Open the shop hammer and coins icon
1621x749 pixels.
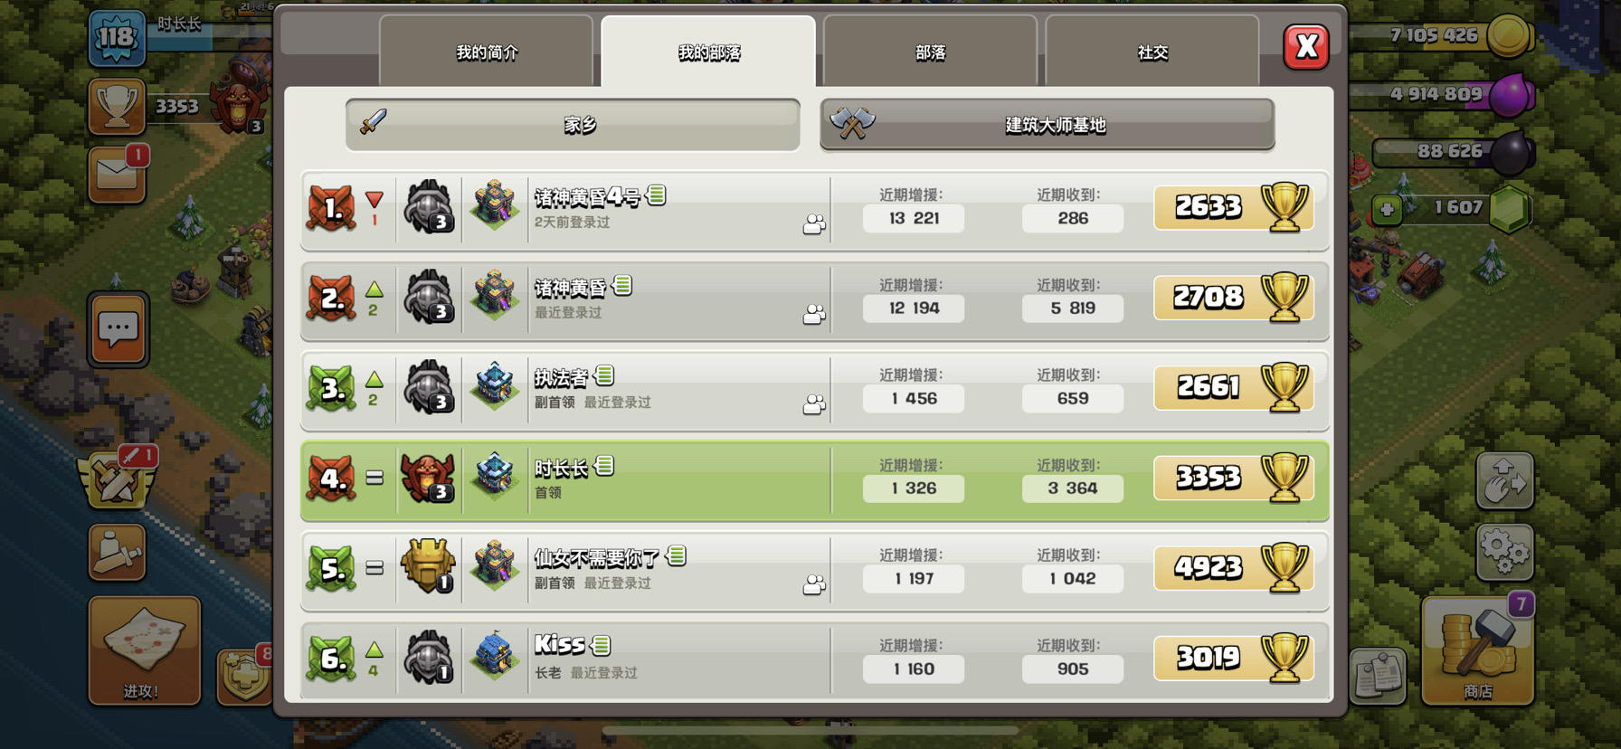coord(1477,649)
